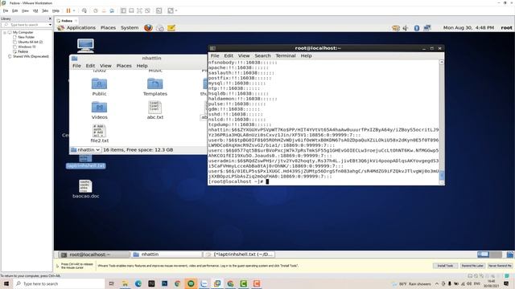
Task: Click the send Ctrl+Alt+Del toolbar icon
Action: click(84, 10)
